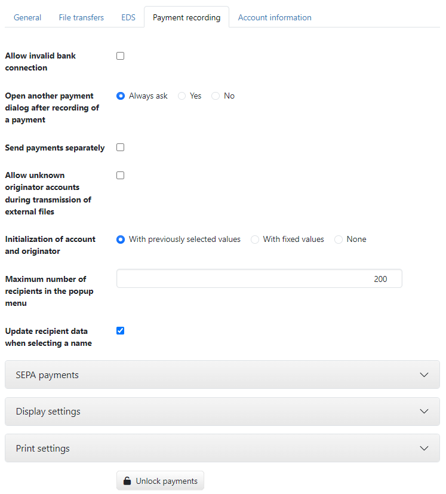Click the Display settings chevron icon
This screenshot has height=494, width=446.
click(x=424, y=412)
